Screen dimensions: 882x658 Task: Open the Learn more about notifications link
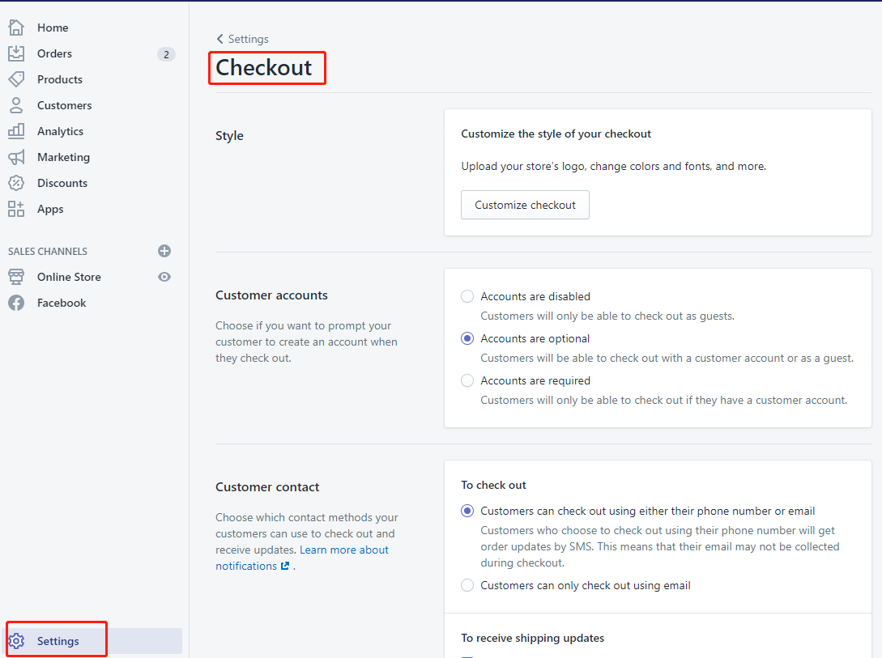pyautogui.click(x=344, y=550)
